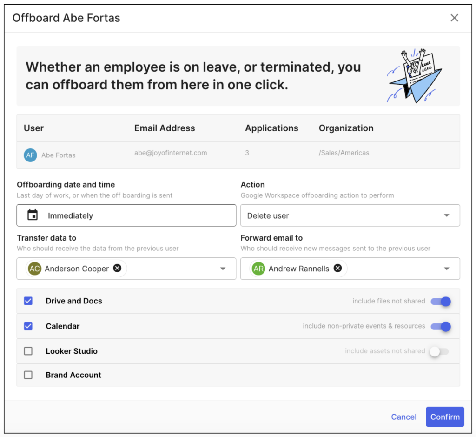
Task: Click the /Sales/Americas organization cell
Action: [x=344, y=153]
